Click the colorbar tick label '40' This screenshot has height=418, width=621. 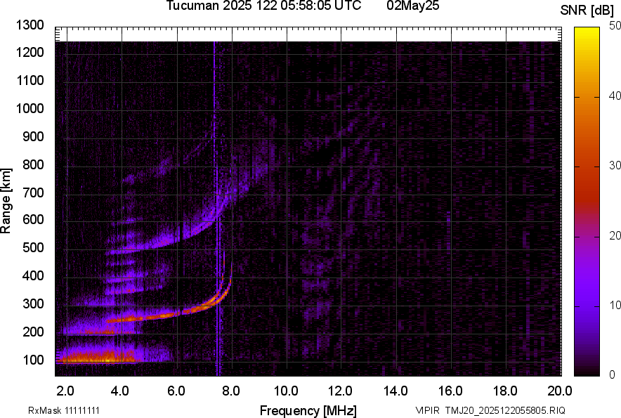tap(615, 96)
